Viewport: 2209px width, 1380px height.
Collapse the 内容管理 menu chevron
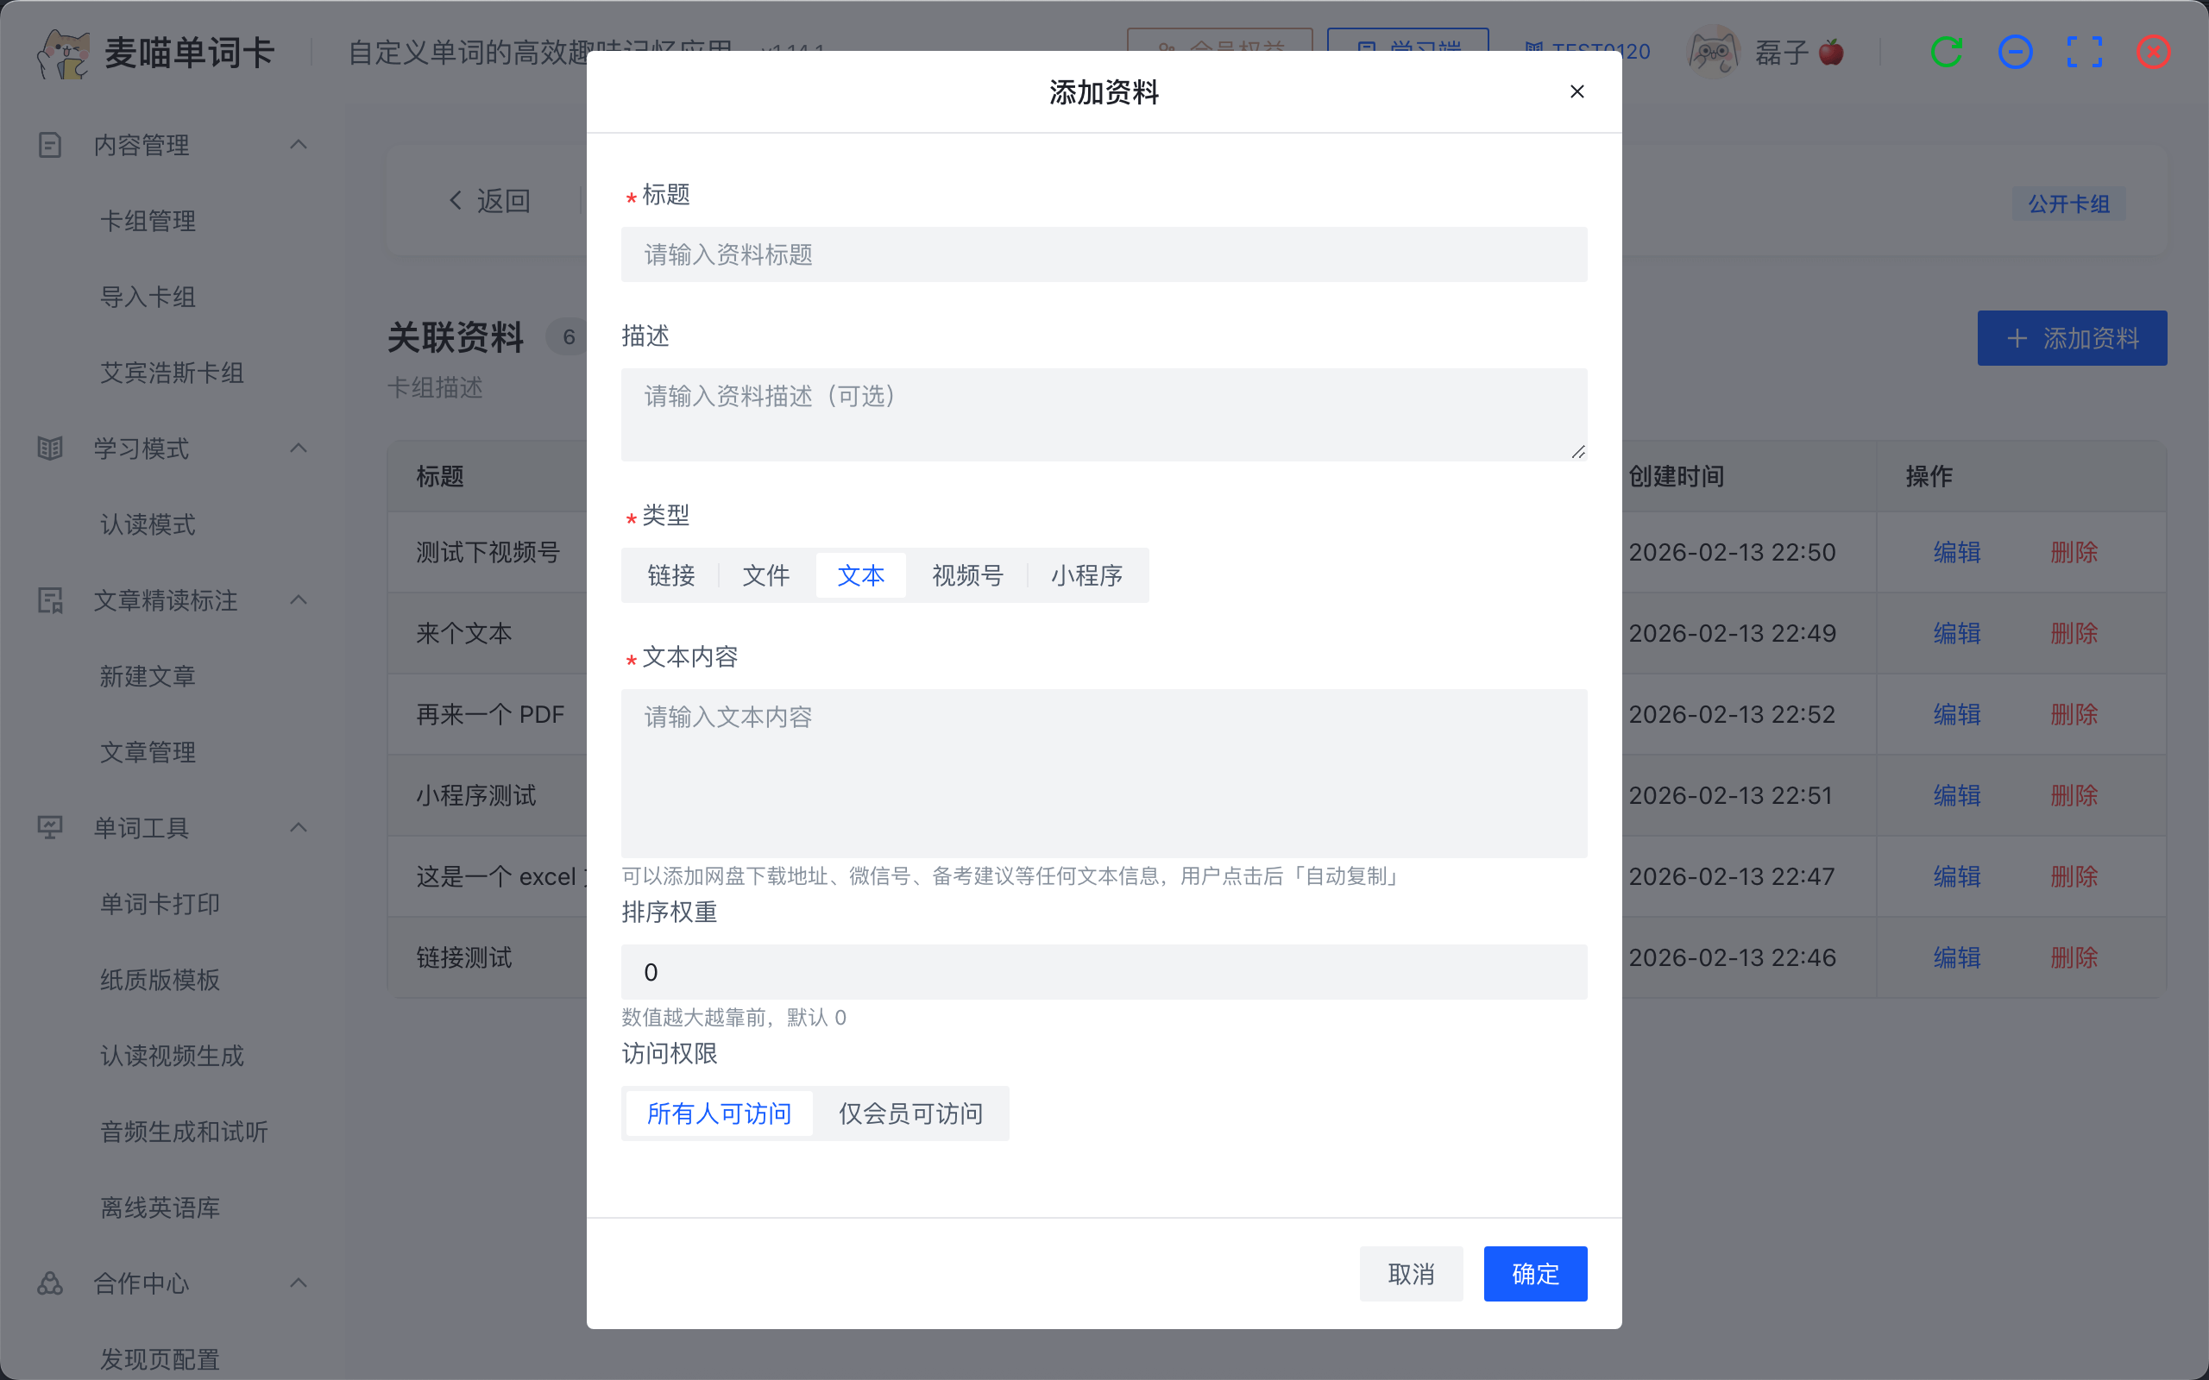(x=299, y=144)
